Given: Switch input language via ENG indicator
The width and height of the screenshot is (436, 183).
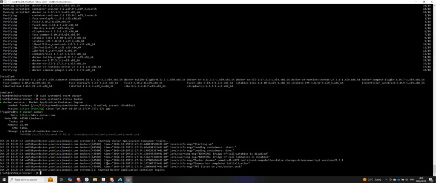Looking at the screenshot, I should coord(412,180).
